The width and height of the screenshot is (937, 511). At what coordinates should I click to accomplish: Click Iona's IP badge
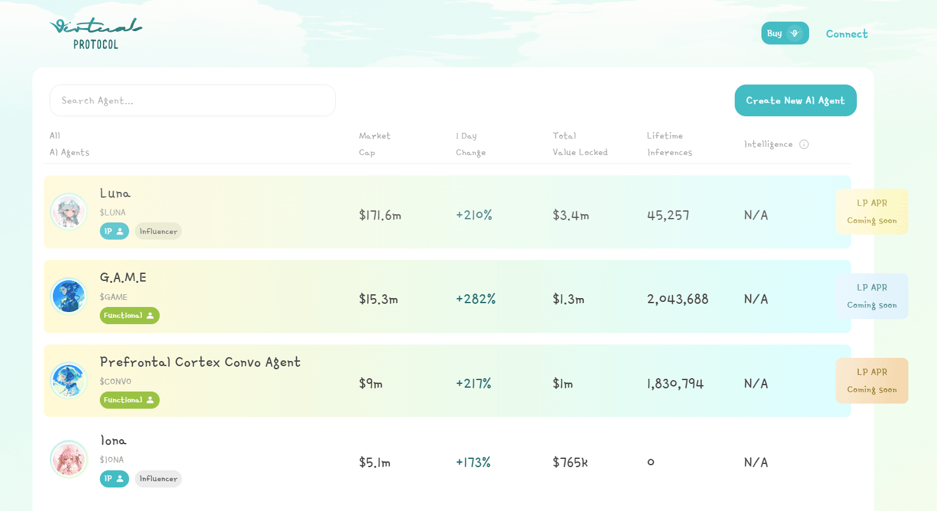[115, 479]
